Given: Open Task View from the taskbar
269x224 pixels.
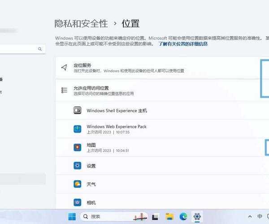Looking at the screenshot, I should [155, 217].
